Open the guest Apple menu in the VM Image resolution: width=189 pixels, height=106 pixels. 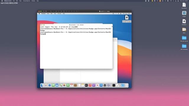(39, 14)
